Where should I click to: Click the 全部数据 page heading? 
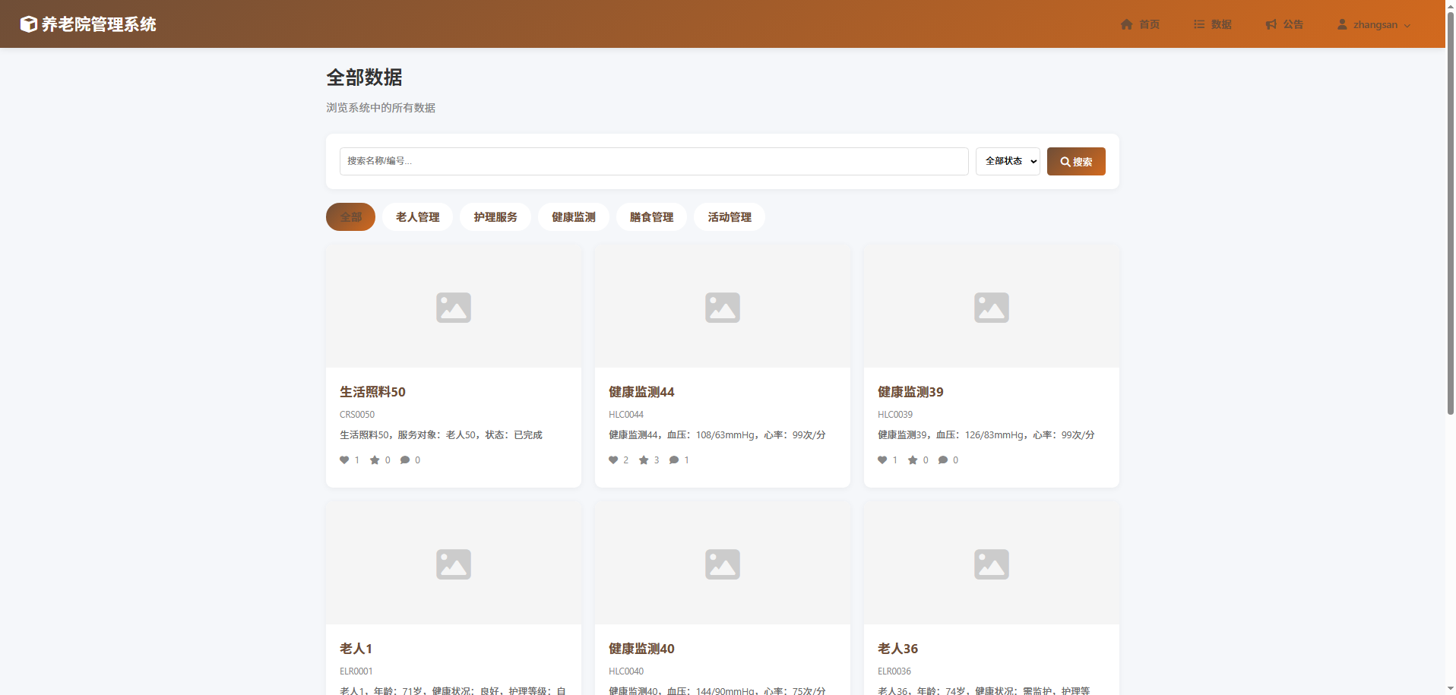[364, 77]
